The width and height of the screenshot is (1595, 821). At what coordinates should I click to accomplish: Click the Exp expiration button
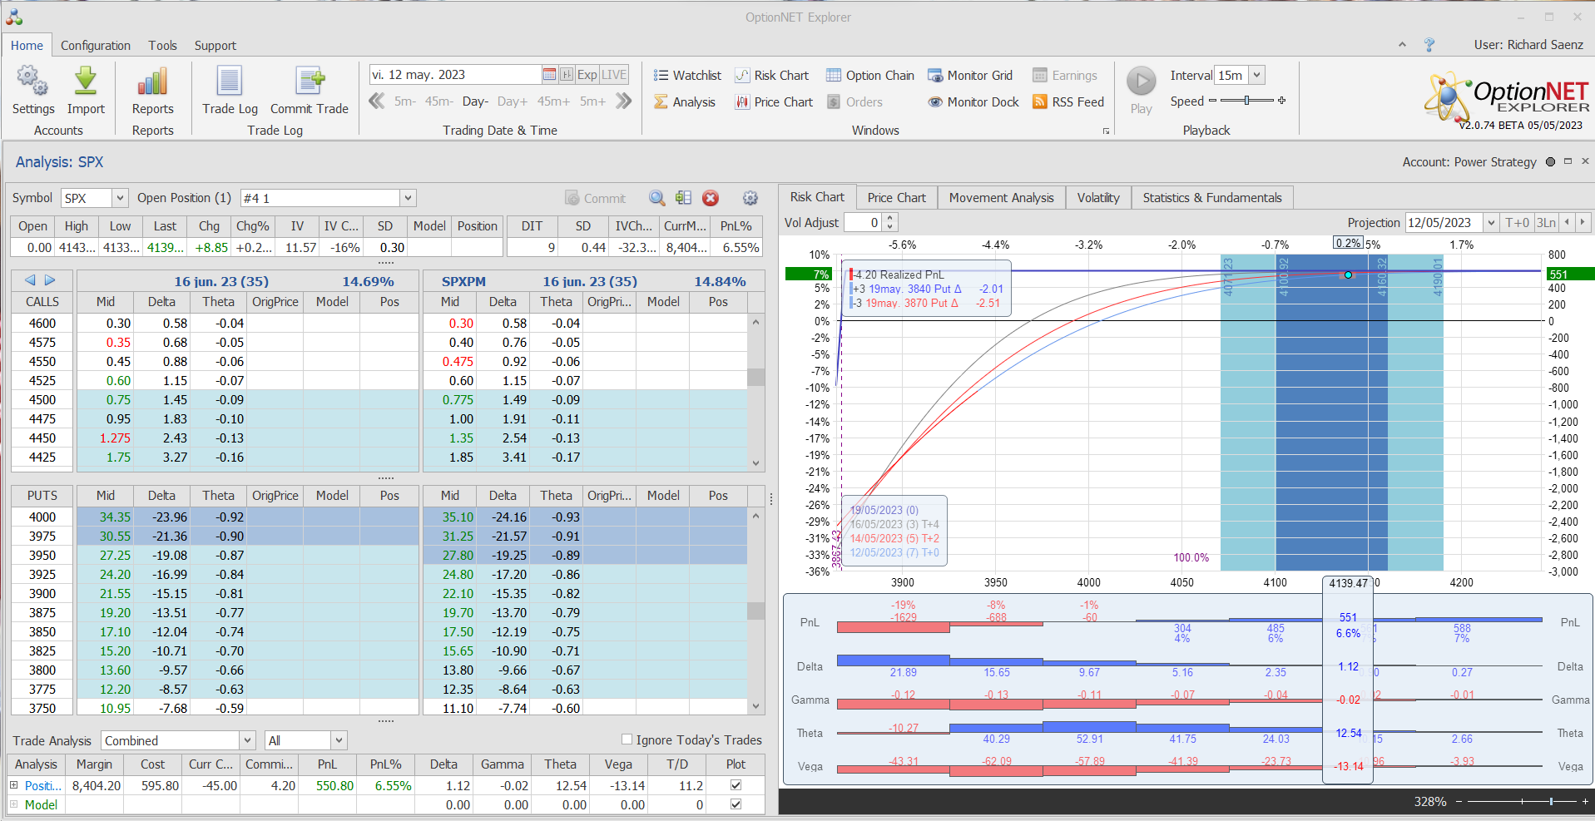click(587, 75)
